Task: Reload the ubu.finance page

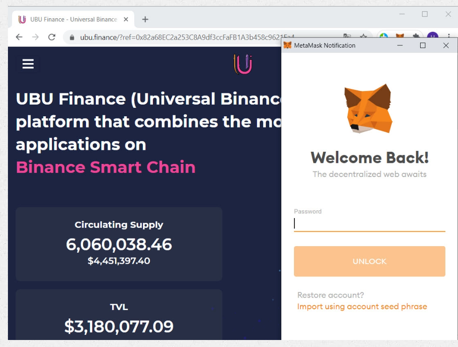Action: pyautogui.click(x=52, y=37)
